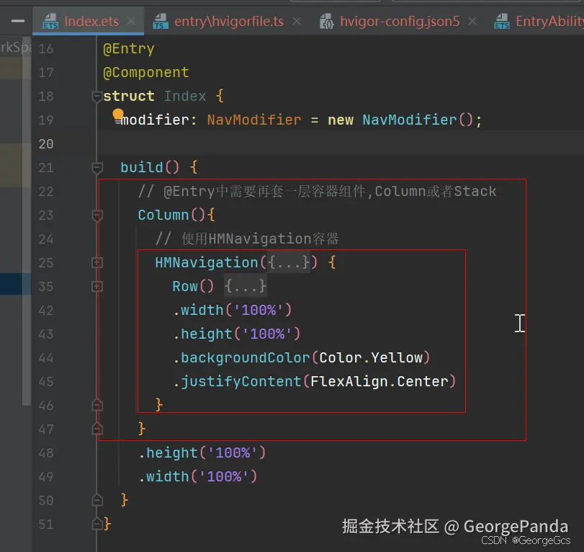The image size is (584, 552).
Task: Click the NavModifier() constructor call
Action: [418, 120]
